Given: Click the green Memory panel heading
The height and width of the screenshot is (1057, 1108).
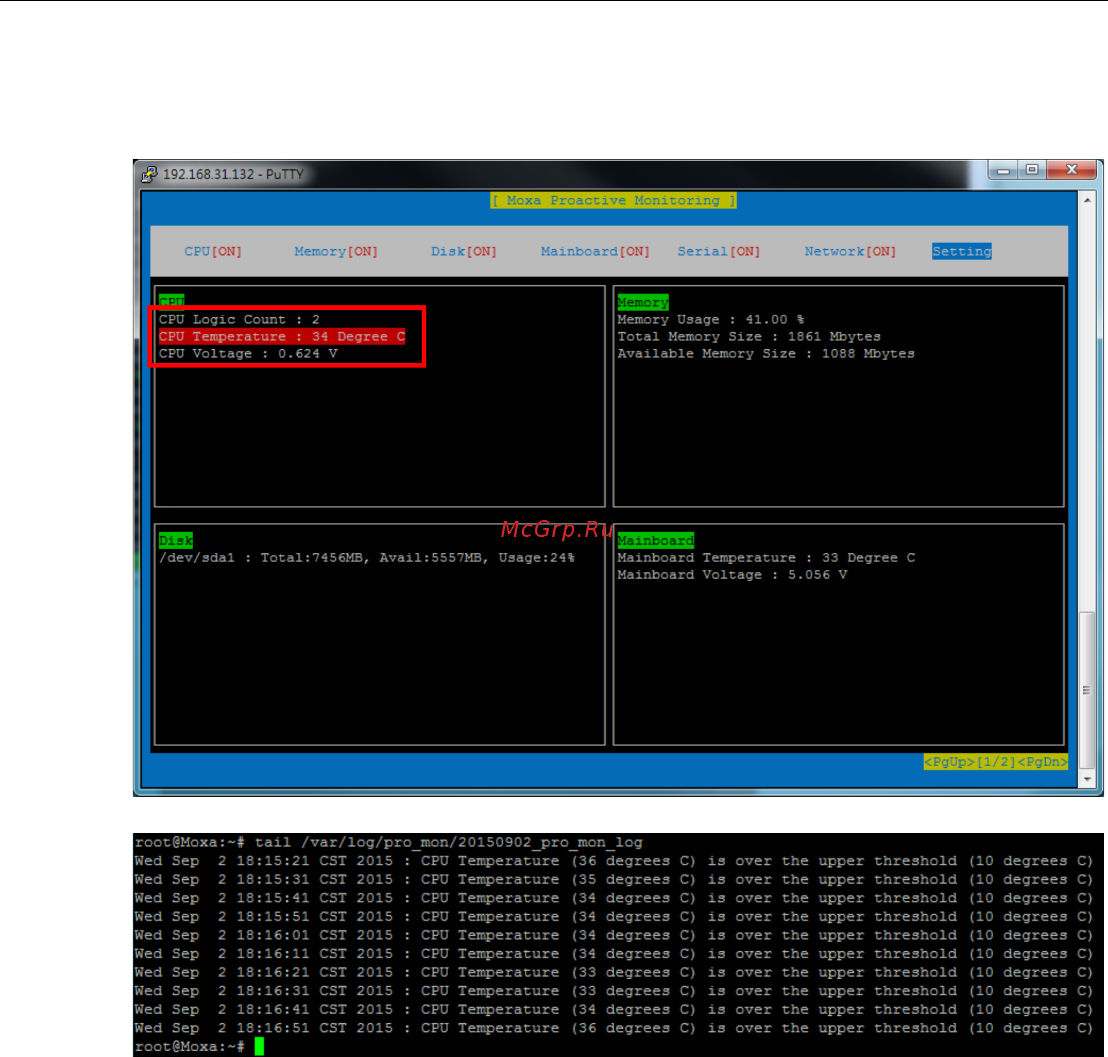Looking at the screenshot, I should pos(643,302).
